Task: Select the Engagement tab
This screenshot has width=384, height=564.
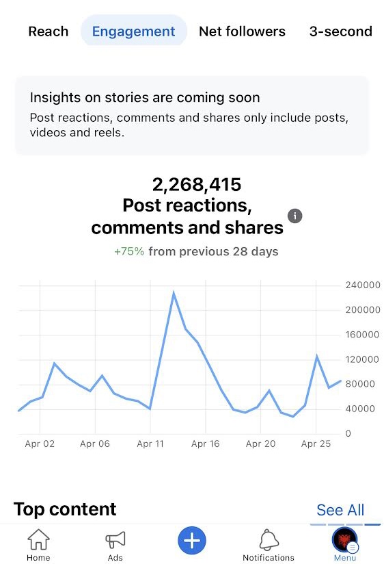Action: coord(134,31)
